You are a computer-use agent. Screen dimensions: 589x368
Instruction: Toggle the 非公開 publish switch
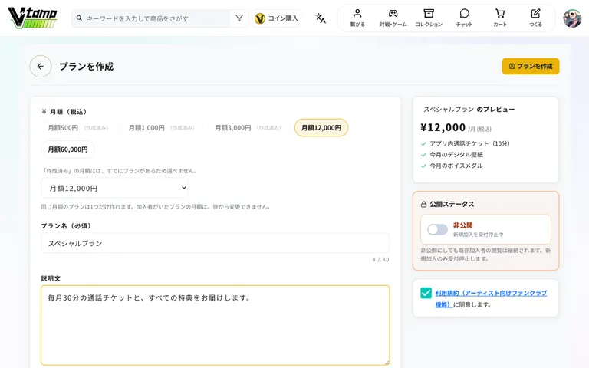click(438, 229)
